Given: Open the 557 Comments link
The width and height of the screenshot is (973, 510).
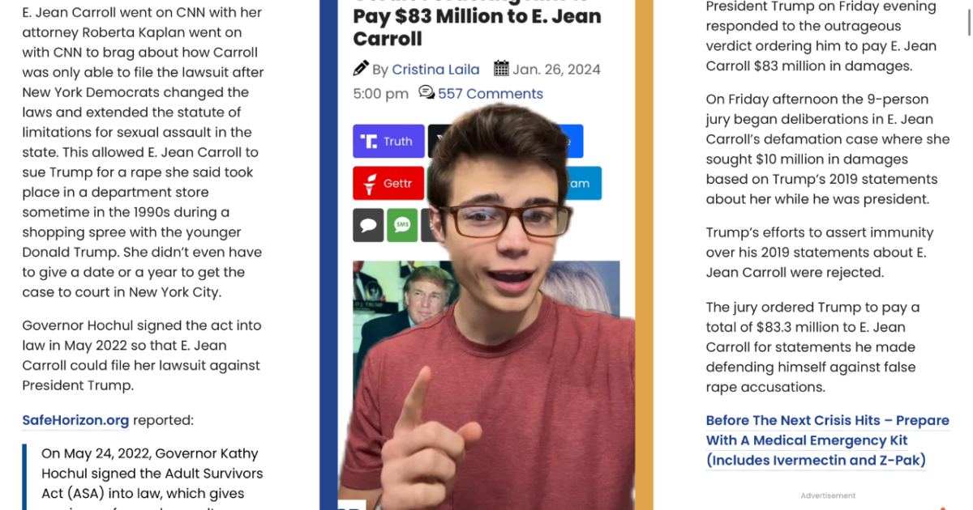Looking at the screenshot, I should pos(491,94).
